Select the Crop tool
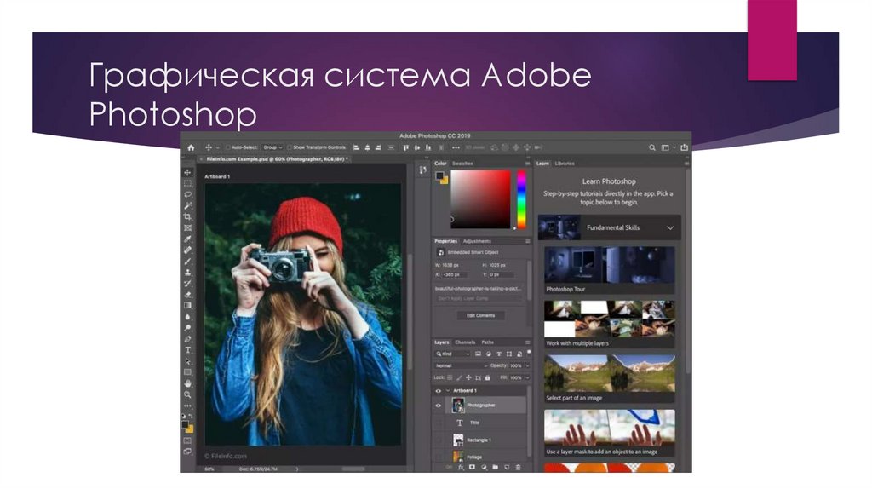The width and height of the screenshot is (872, 489). click(x=188, y=217)
